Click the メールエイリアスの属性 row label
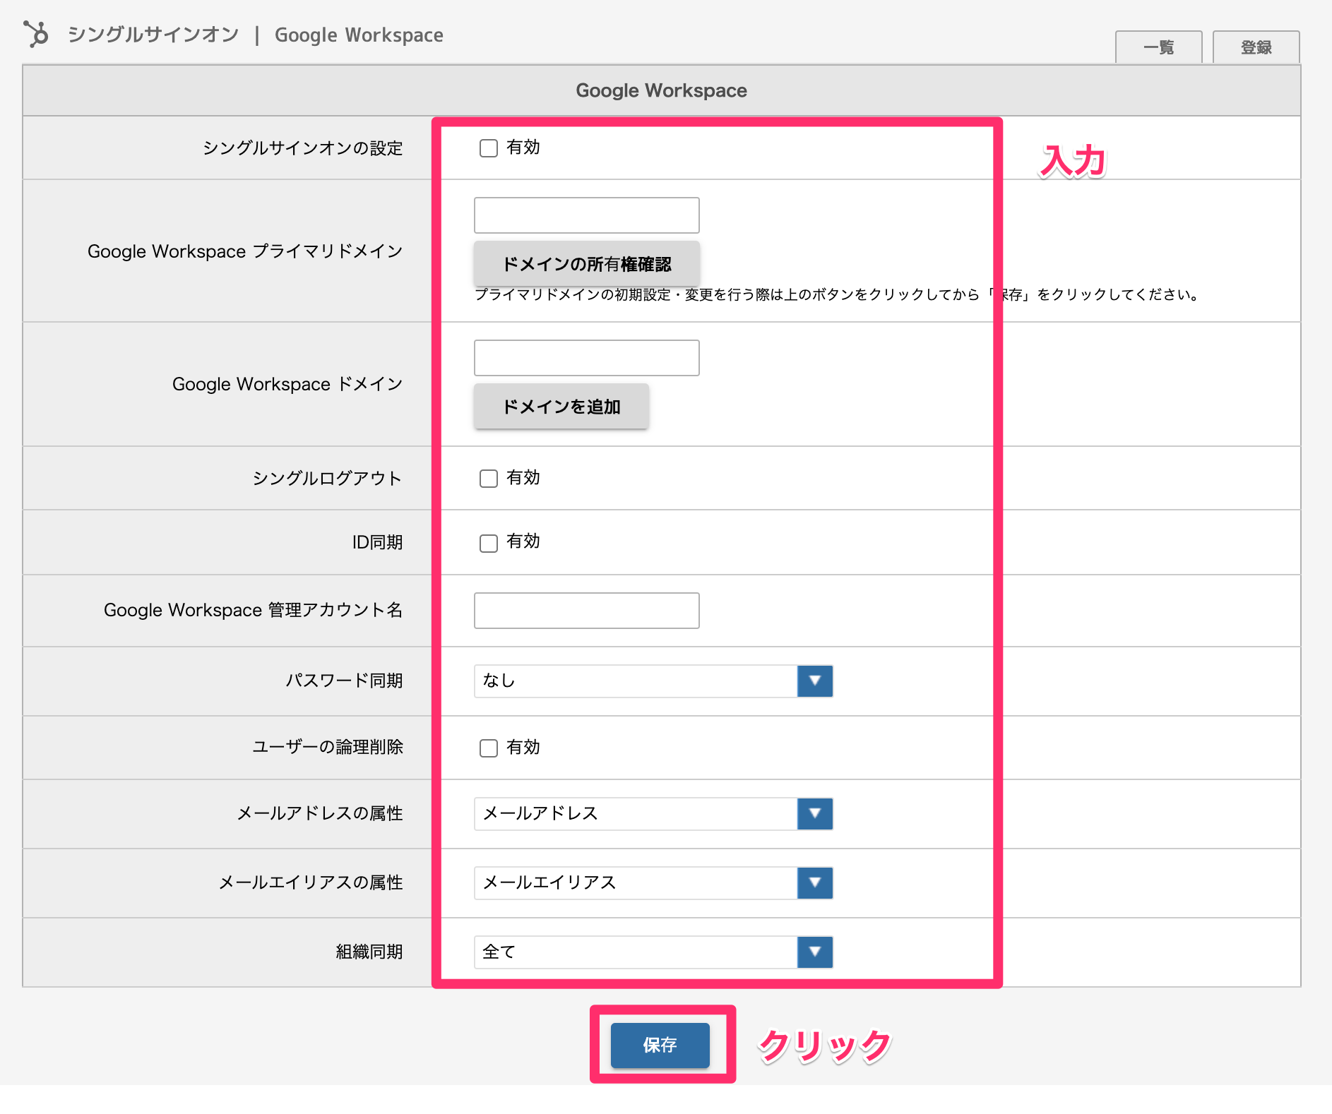1332x1114 pixels. click(311, 883)
